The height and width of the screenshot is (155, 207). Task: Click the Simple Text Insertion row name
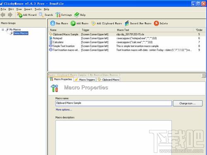tap(64, 46)
